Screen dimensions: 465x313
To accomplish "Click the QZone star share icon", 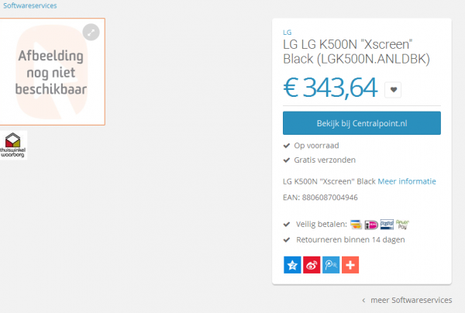I will point(291,265).
